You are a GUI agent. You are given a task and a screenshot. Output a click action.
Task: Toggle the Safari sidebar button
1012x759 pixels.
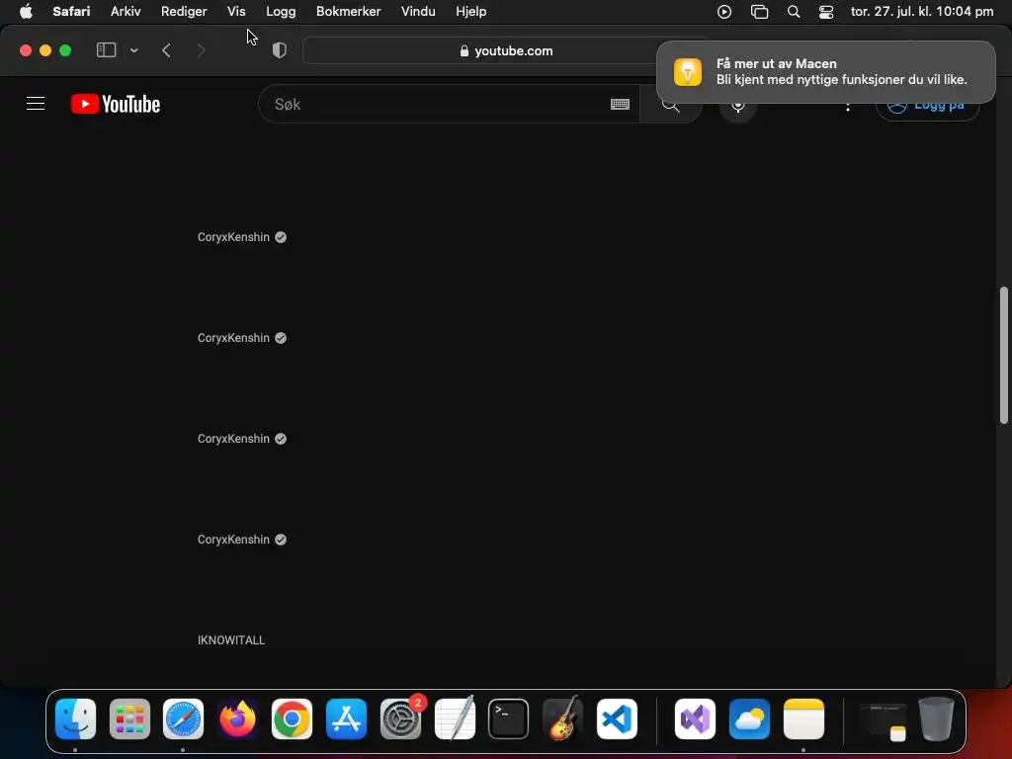(106, 50)
